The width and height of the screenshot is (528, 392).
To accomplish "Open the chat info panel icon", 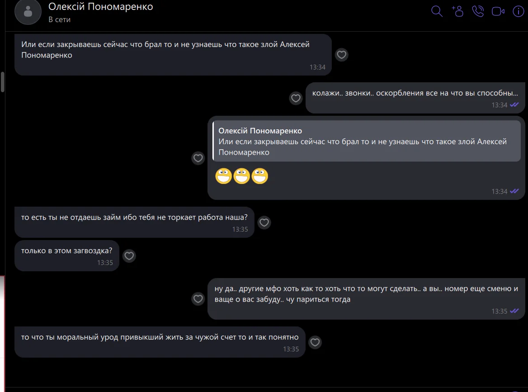I will tap(518, 11).
